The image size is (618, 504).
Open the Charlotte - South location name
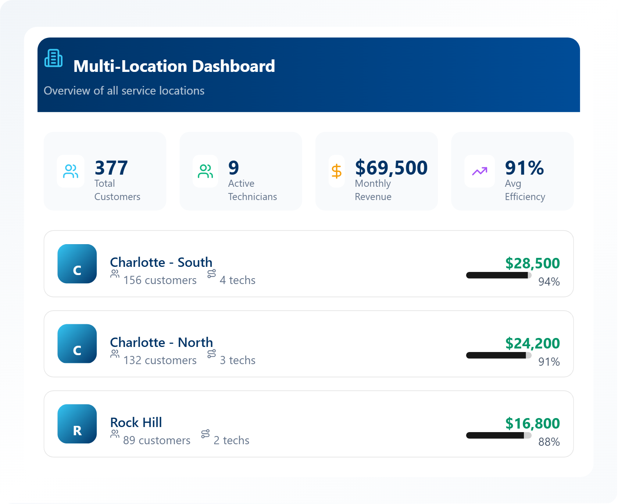click(x=161, y=262)
